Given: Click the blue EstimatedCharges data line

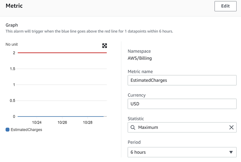Looking at the screenshot, I should coord(61,116).
